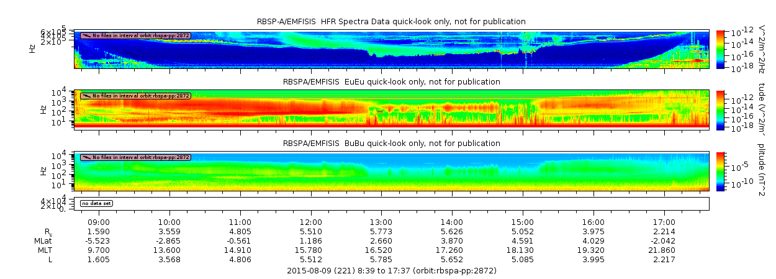Screen dimensions: 776x279
Task: Click the 09:00 time axis label
Action: pyautogui.click(x=99, y=222)
